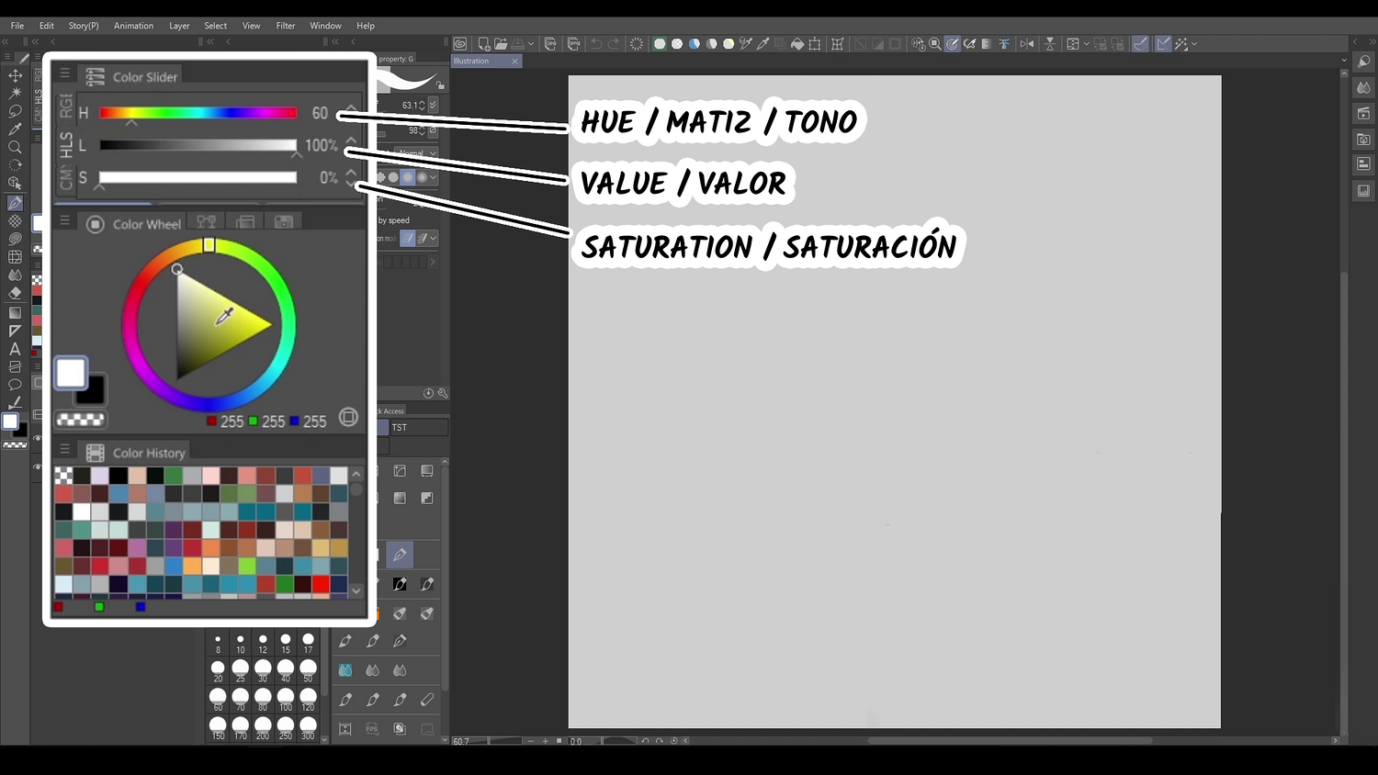Image resolution: width=1378 pixels, height=775 pixels.
Task: Open the File menu
Action: pyautogui.click(x=17, y=26)
